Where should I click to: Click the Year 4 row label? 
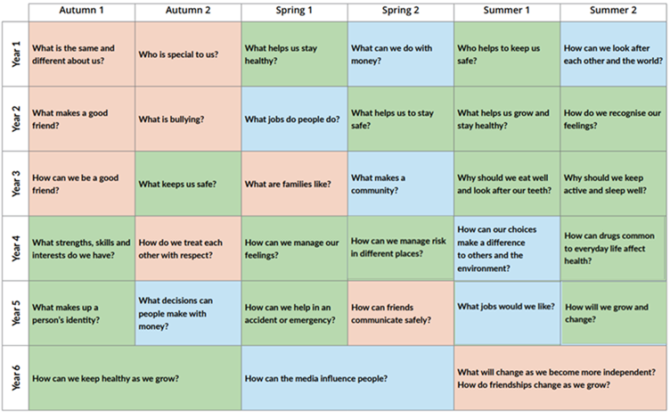13,248
